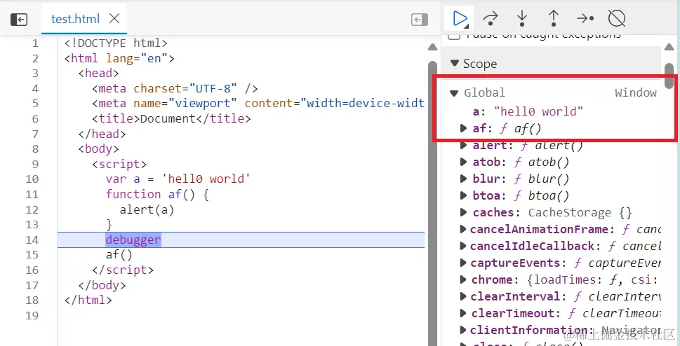680x346 pixels.
Task: Toggle the file navigator sidebar icon
Action: [19, 20]
